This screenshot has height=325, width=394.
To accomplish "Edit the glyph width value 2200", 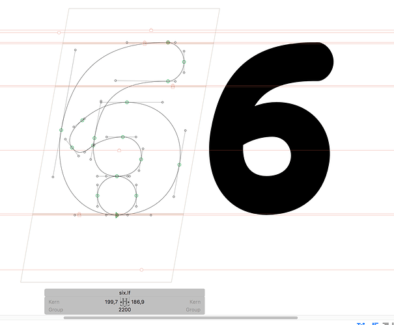I will point(124,310).
